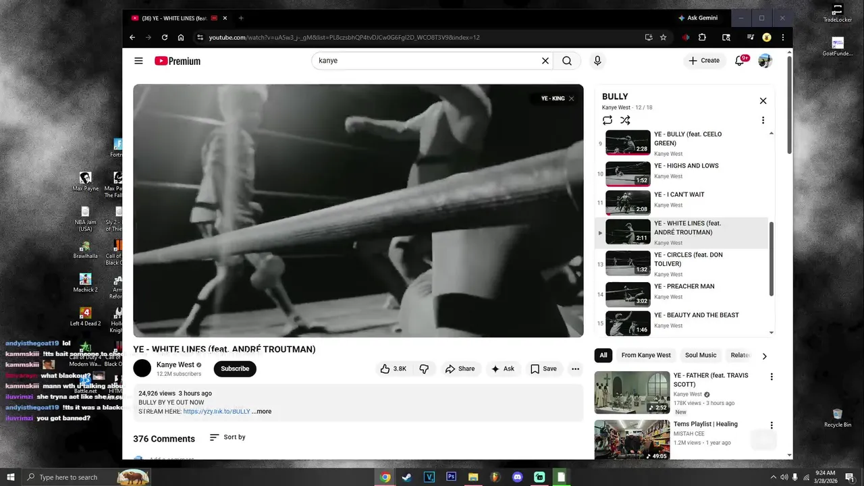Screen dimensions: 864x486
Task: Share this video
Action: coord(460,369)
